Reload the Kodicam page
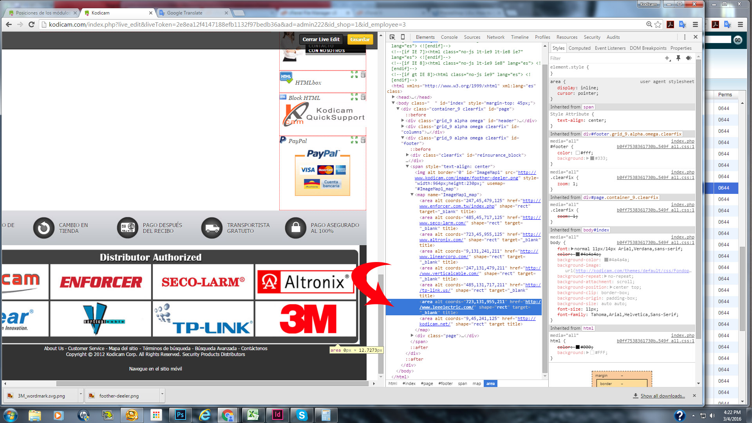Screen dimensions: 752x423 (x=32, y=24)
